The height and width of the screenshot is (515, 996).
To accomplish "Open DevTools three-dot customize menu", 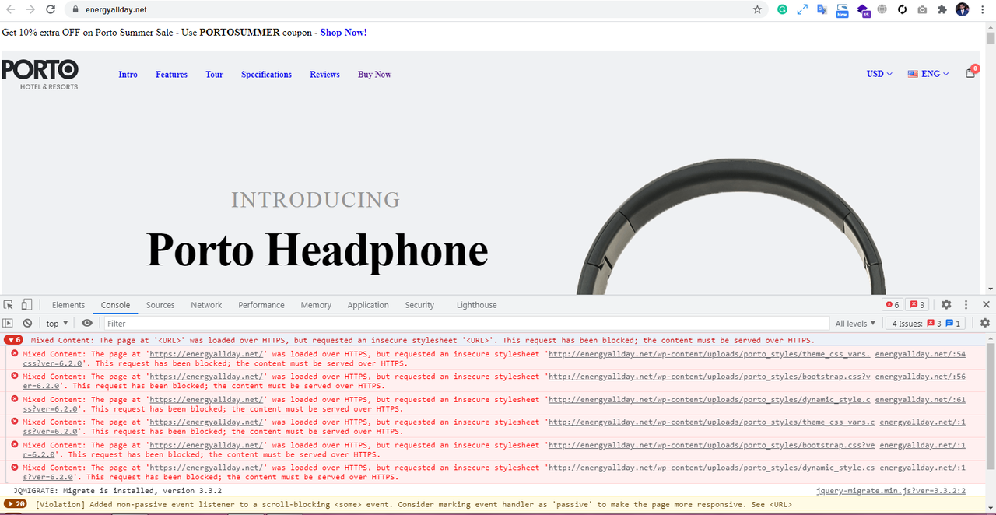I will click(966, 305).
